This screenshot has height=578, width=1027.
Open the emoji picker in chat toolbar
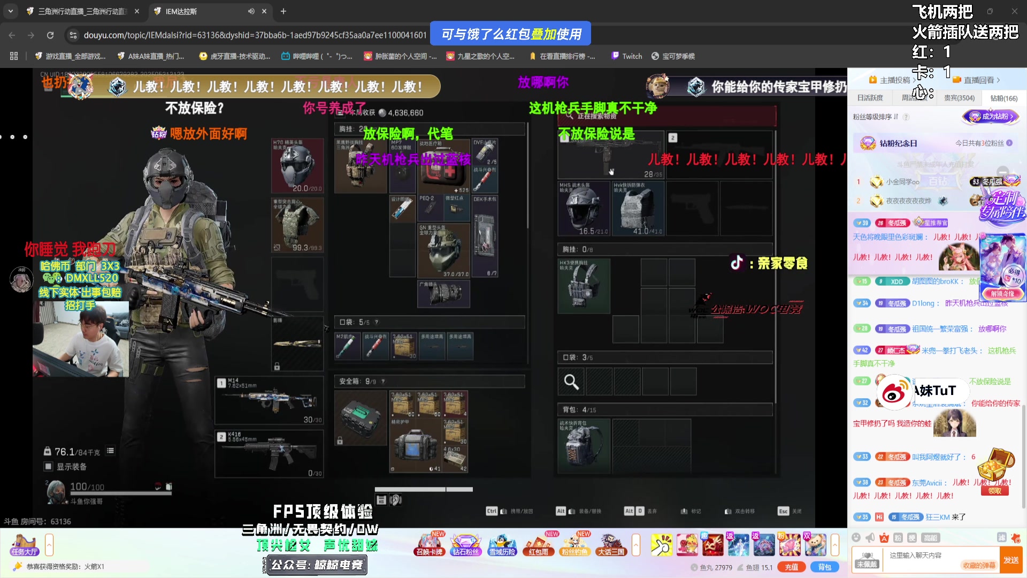pos(856,537)
